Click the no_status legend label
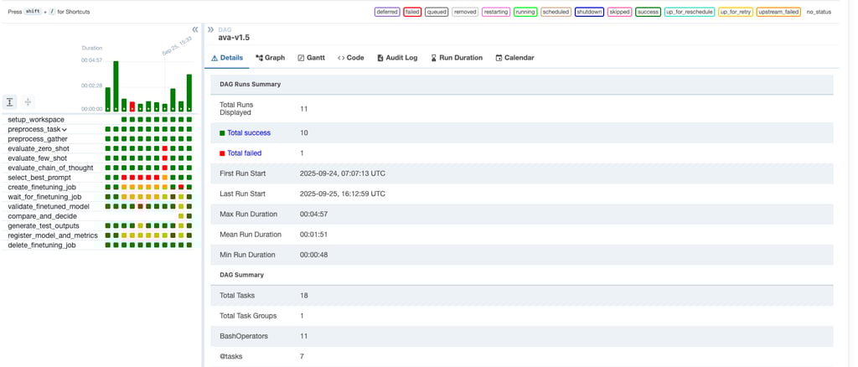858x367 pixels. tap(819, 12)
